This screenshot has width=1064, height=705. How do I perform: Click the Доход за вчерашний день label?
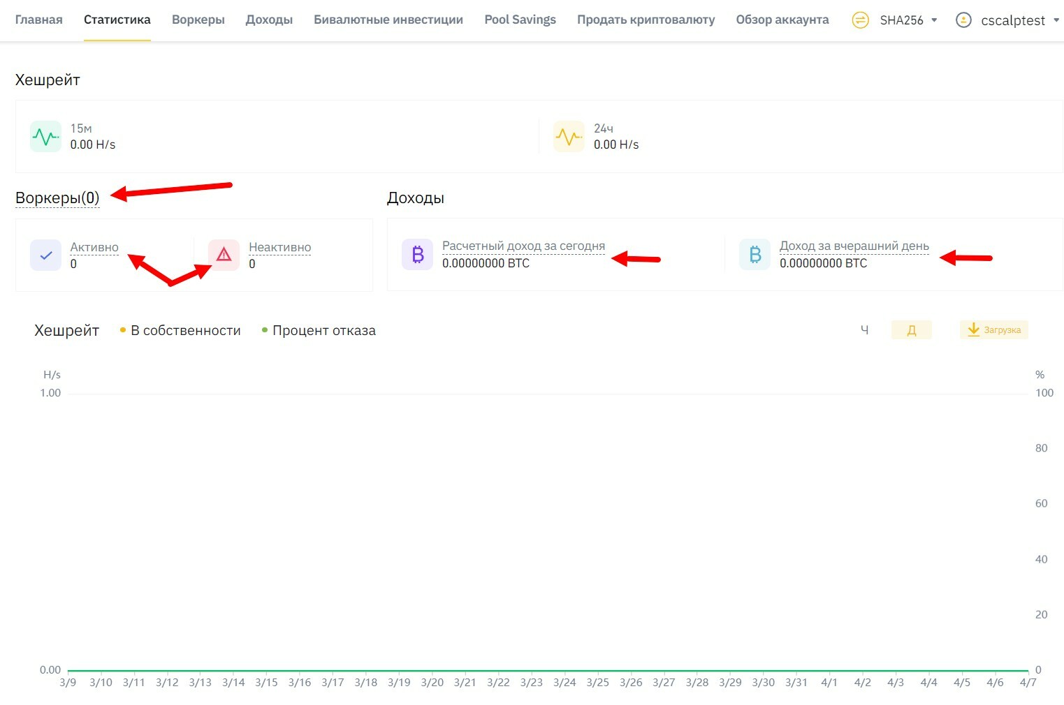[854, 246]
